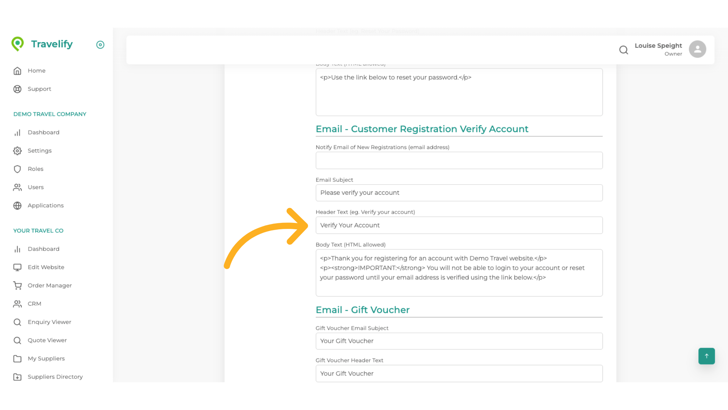Select Users in the sidebar

tap(36, 187)
